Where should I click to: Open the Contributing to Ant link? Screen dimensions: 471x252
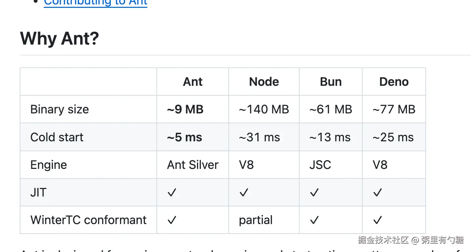coord(95,3)
